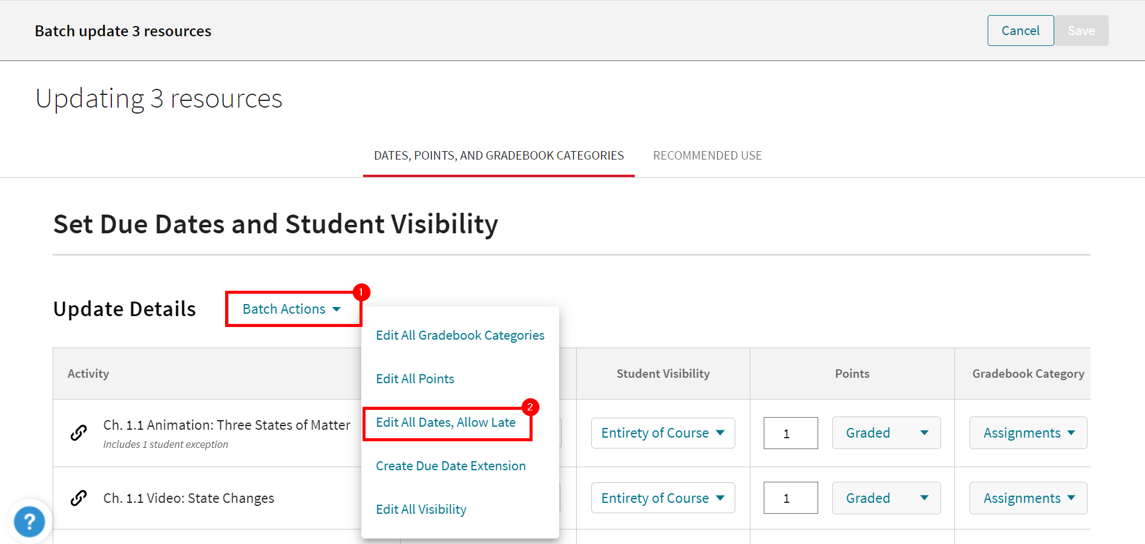This screenshot has height=544, width=1145.
Task: Open the Dates, Points, and Gradebook Categories tab
Action: (498, 155)
